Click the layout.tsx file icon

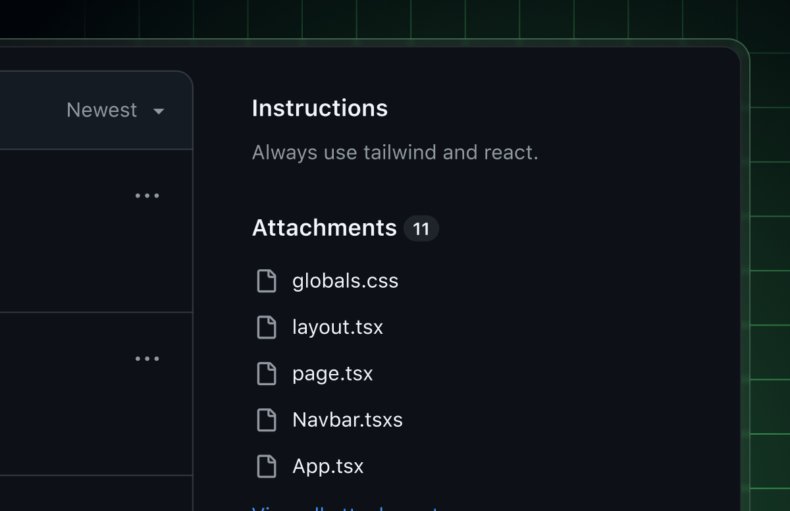(x=267, y=327)
